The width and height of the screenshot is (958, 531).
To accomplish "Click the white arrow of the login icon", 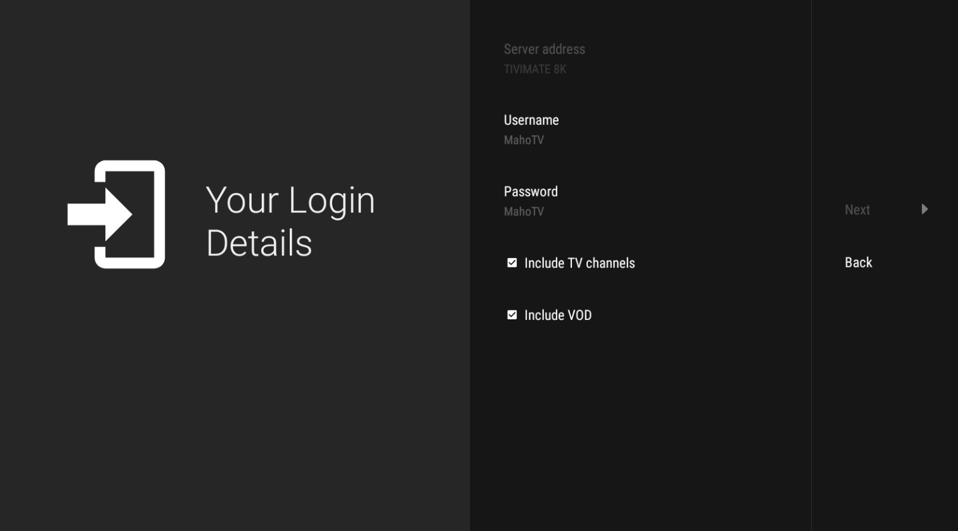I will pyautogui.click(x=99, y=214).
